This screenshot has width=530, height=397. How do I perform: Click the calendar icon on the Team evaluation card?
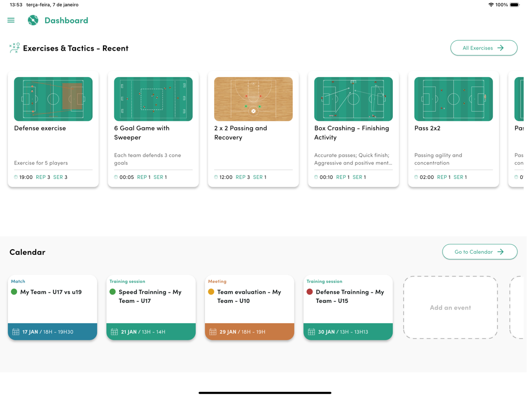tap(212, 331)
